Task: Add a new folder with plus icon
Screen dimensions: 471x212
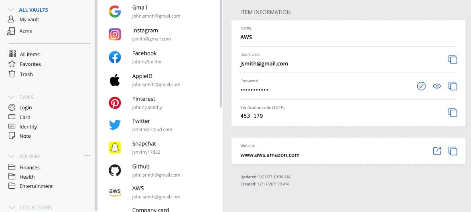Action: coord(87,156)
